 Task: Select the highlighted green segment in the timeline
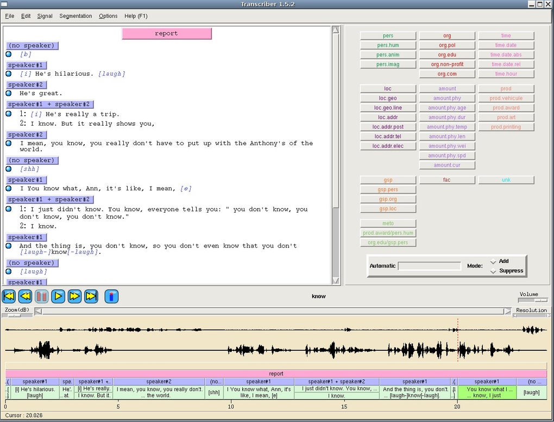point(487,392)
